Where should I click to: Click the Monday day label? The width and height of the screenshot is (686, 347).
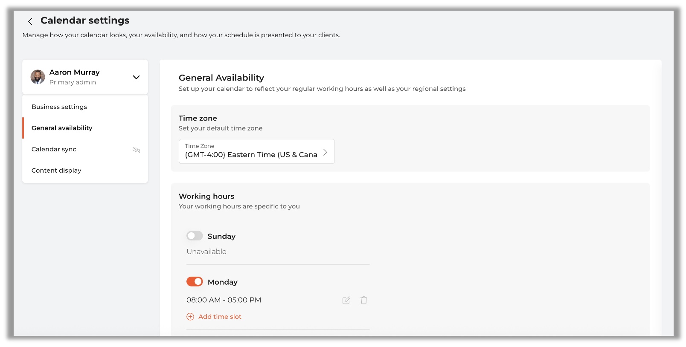click(223, 282)
